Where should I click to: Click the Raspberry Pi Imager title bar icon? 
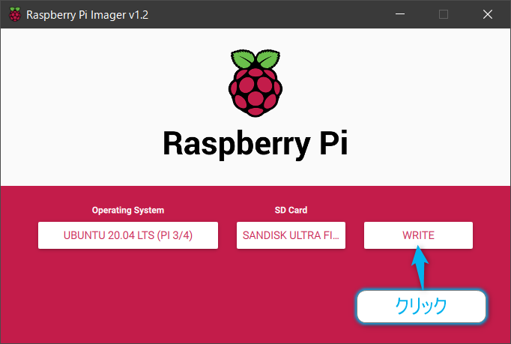click(x=15, y=15)
